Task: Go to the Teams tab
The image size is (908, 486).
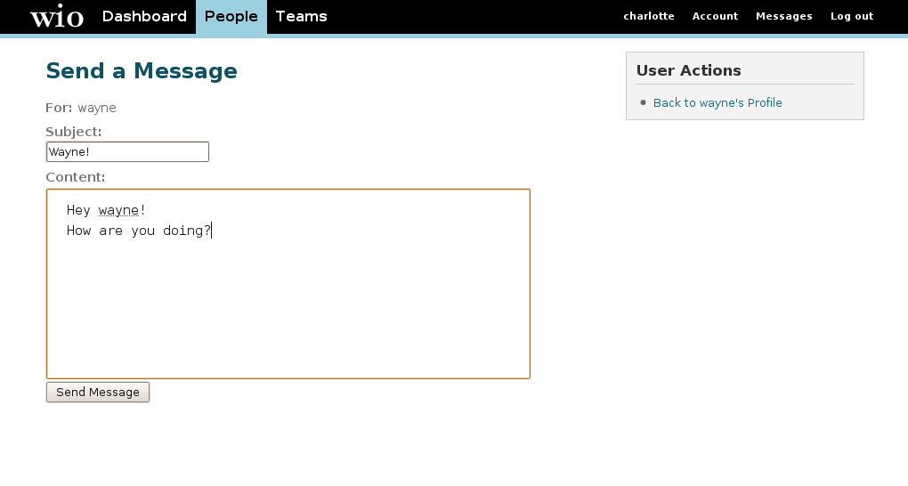Action: pyautogui.click(x=301, y=16)
